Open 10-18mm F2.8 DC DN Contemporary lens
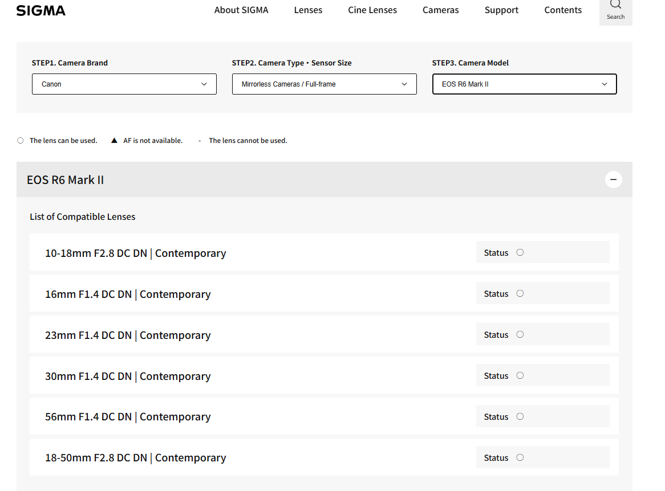 136,253
